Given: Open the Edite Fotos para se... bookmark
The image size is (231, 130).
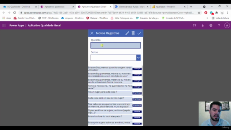Looking at the screenshot, I should 122,18.
